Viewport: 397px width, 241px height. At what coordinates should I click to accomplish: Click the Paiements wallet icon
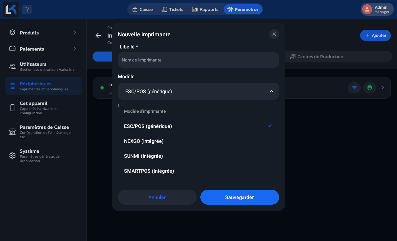[12, 48]
